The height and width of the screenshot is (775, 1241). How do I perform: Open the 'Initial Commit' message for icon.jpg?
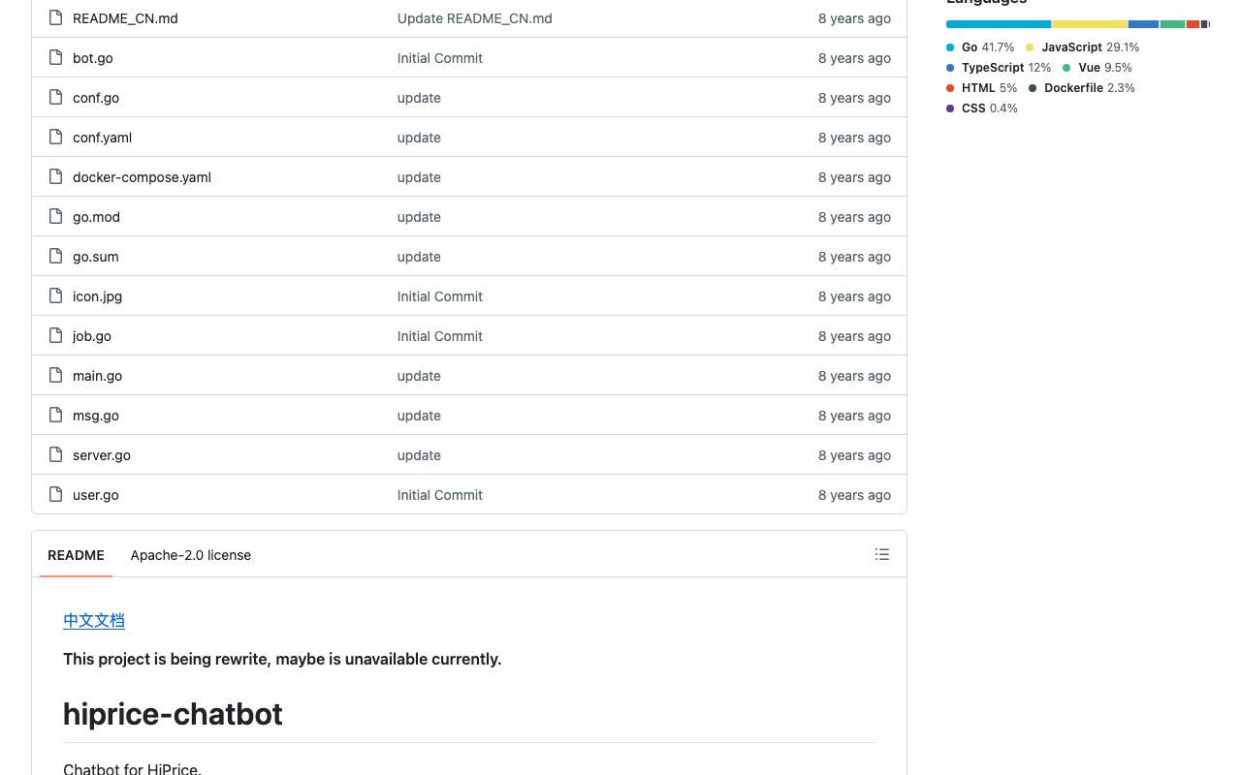point(440,296)
